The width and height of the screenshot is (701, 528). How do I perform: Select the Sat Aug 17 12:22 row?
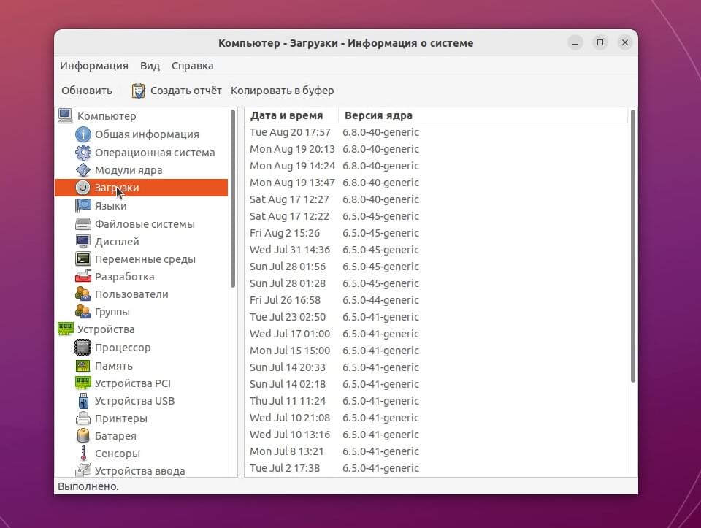coord(436,216)
